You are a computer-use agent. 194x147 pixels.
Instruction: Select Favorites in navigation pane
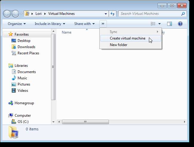[x=21, y=34]
